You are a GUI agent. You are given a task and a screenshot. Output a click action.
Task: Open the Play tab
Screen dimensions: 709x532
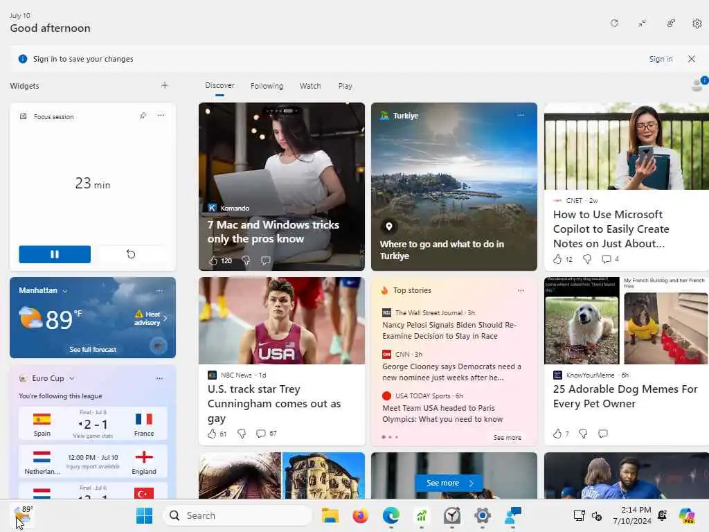345,86
